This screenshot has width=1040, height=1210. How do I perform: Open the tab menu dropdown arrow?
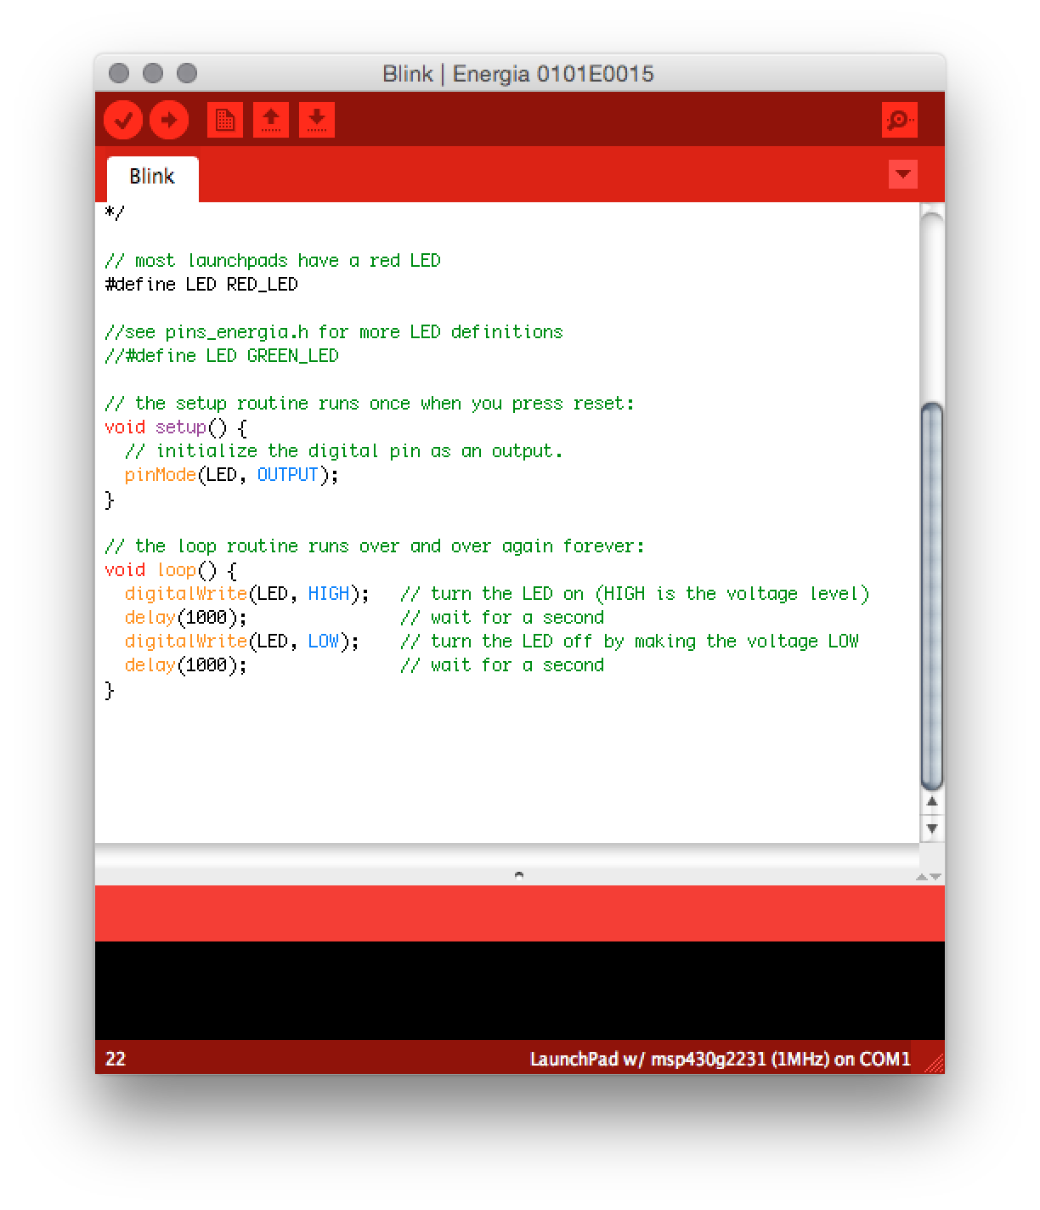point(902,174)
